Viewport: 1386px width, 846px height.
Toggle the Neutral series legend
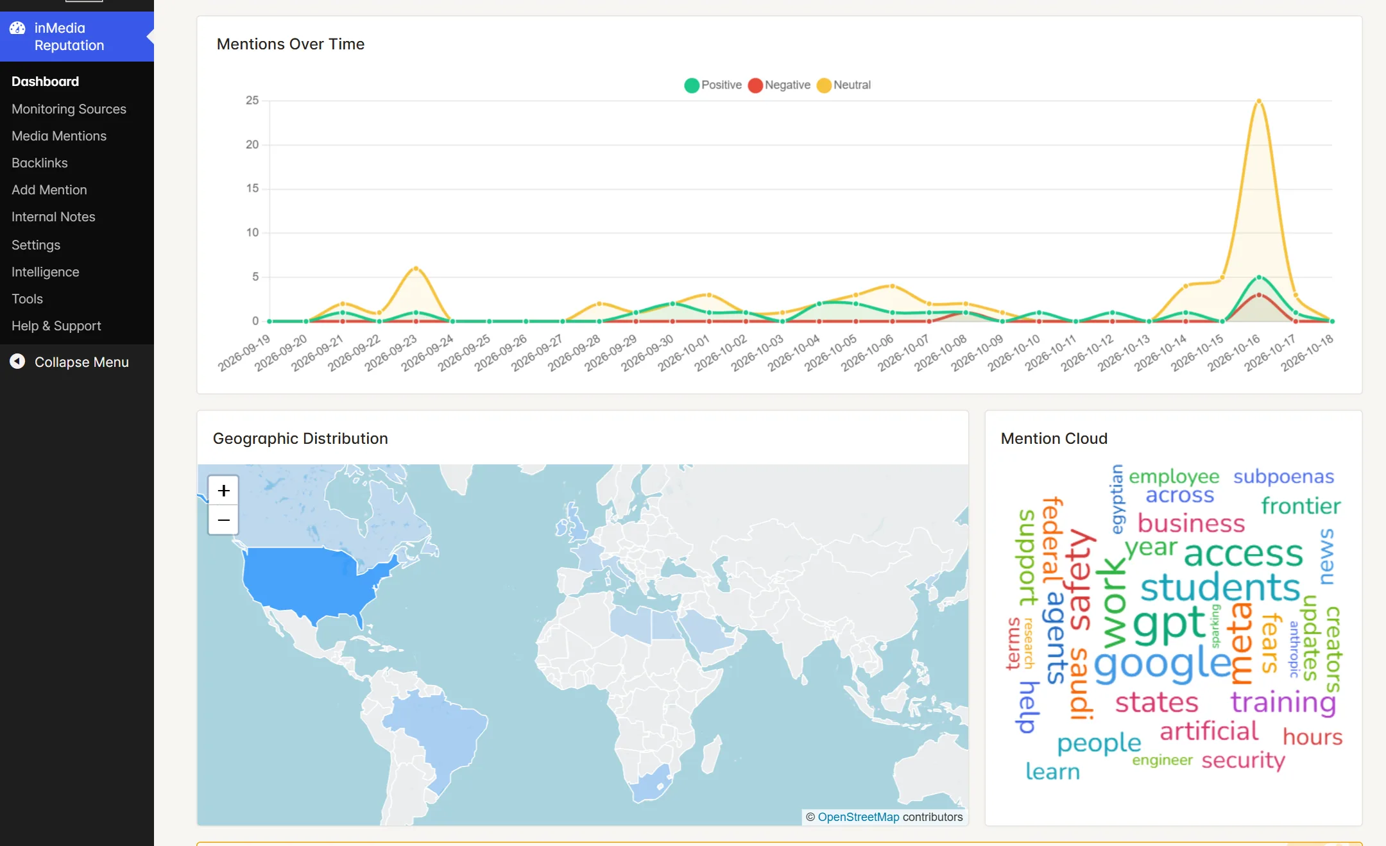click(844, 85)
